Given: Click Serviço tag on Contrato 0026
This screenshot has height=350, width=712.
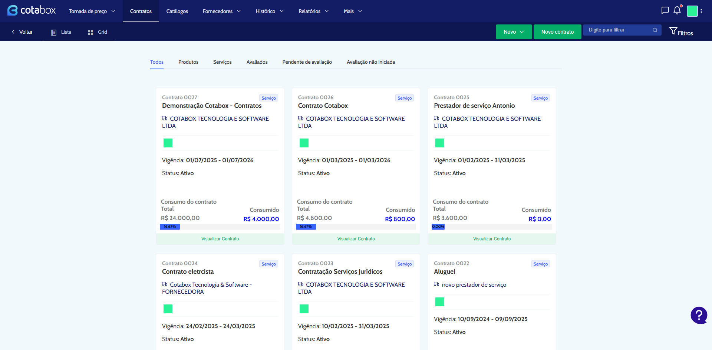Looking at the screenshot, I should 405,98.
